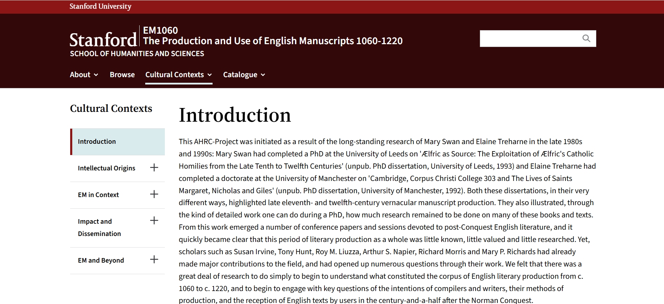
Task: Go to the Browse menu item
Action: [x=122, y=75]
